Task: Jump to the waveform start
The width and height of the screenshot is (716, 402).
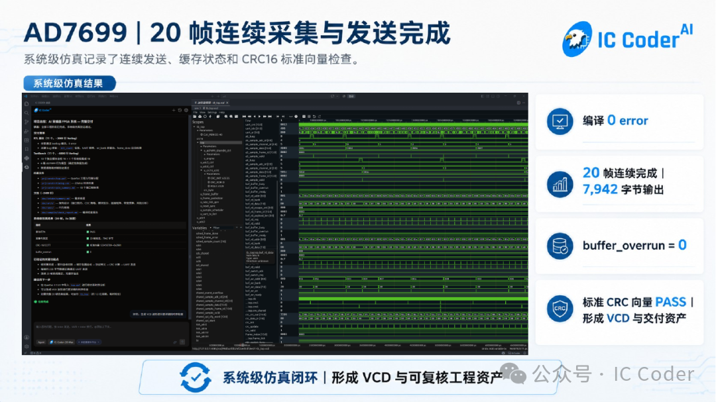Action: [x=244, y=117]
